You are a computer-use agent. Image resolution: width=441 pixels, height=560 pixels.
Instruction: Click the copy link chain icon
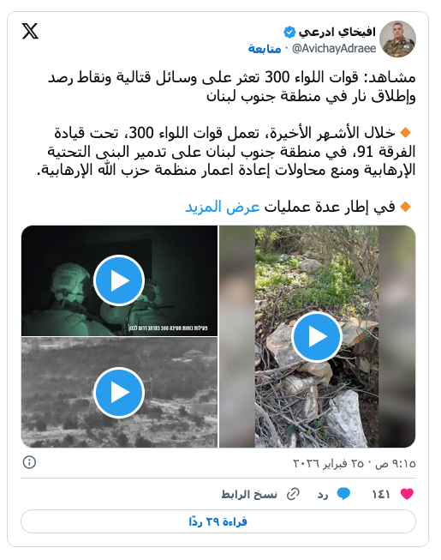click(294, 494)
